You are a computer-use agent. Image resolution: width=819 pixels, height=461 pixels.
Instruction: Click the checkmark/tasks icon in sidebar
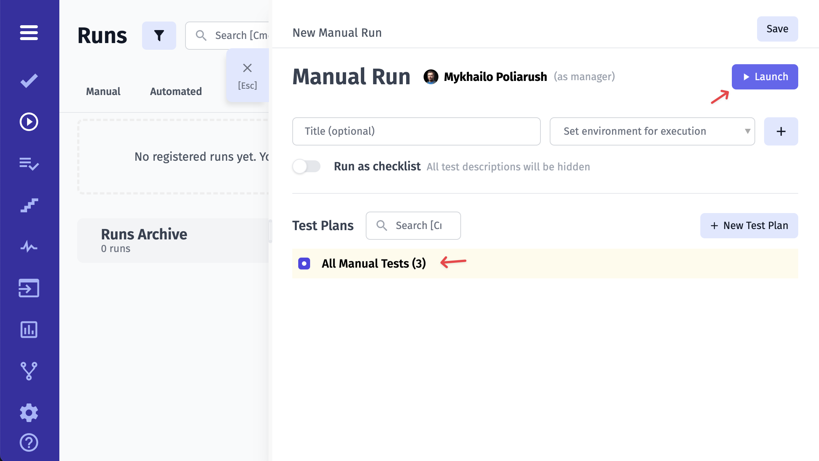[x=29, y=81]
